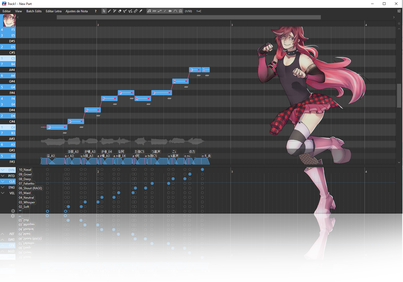This screenshot has width=403, height=282.
Task: Click the left arrow of horizontal scrollbar
Action: pos(18,17)
